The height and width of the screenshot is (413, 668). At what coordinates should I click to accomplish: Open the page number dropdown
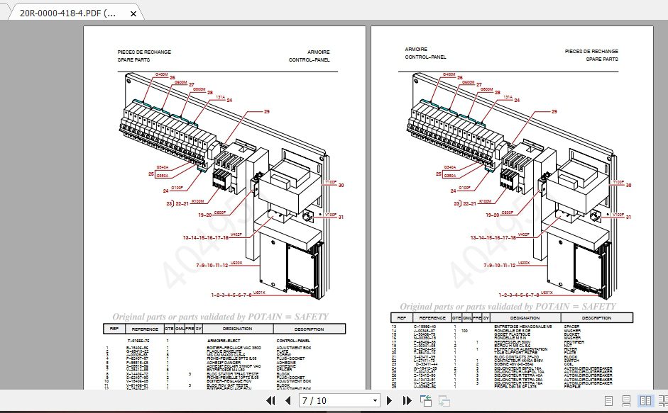375,400
